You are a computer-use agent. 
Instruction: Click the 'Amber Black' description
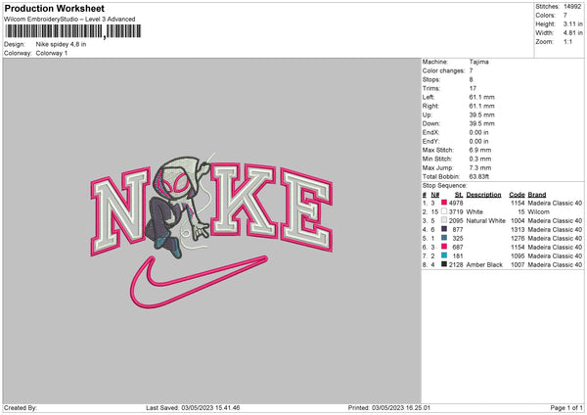click(484, 265)
